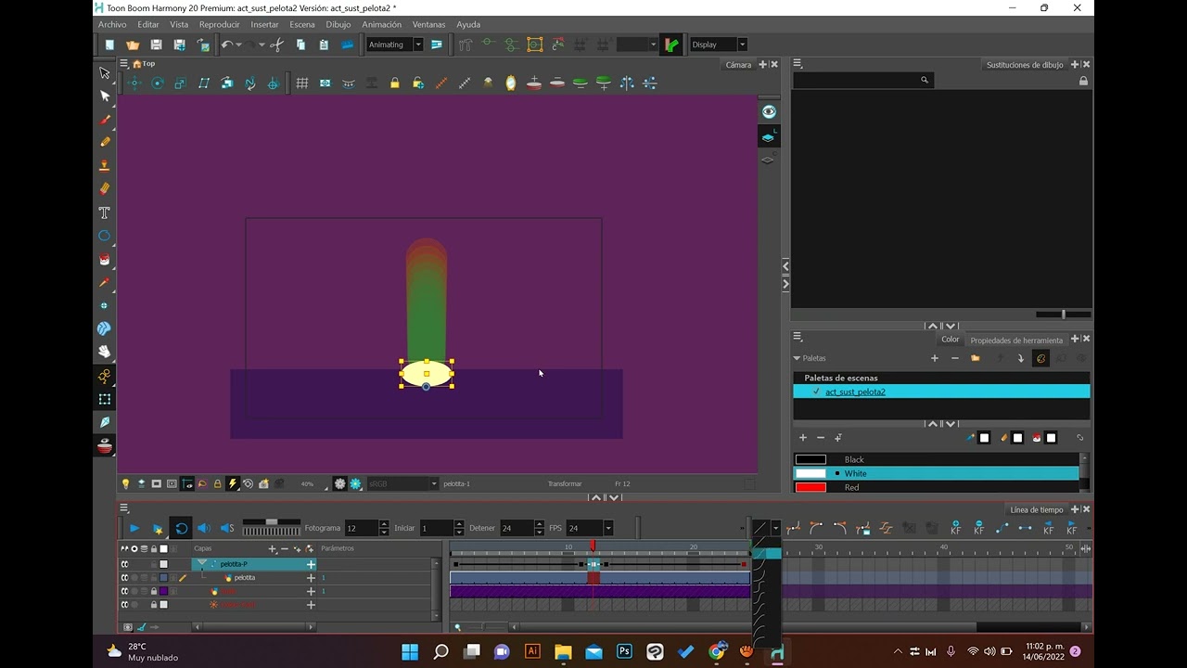Switch to the Color tab
This screenshot has width=1187, height=668.
click(951, 340)
